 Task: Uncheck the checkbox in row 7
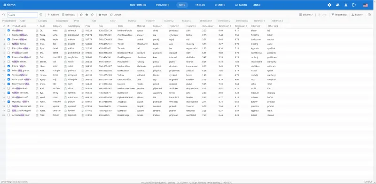point(8,57)
